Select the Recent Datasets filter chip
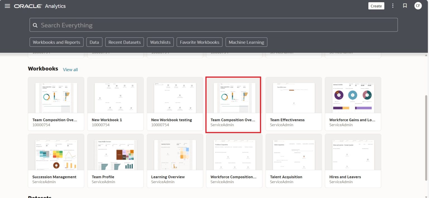 coord(125,42)
